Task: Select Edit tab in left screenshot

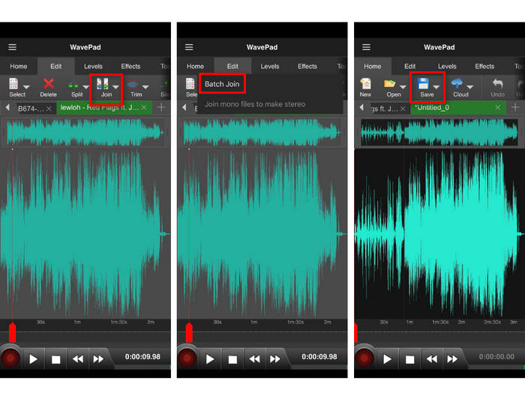Action: coord(56,66)
